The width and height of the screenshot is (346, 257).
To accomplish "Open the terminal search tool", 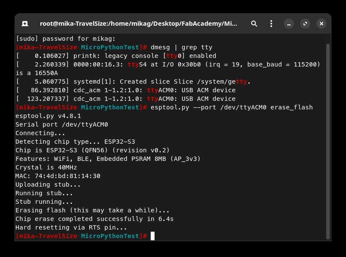I will (x=254, y=24).
